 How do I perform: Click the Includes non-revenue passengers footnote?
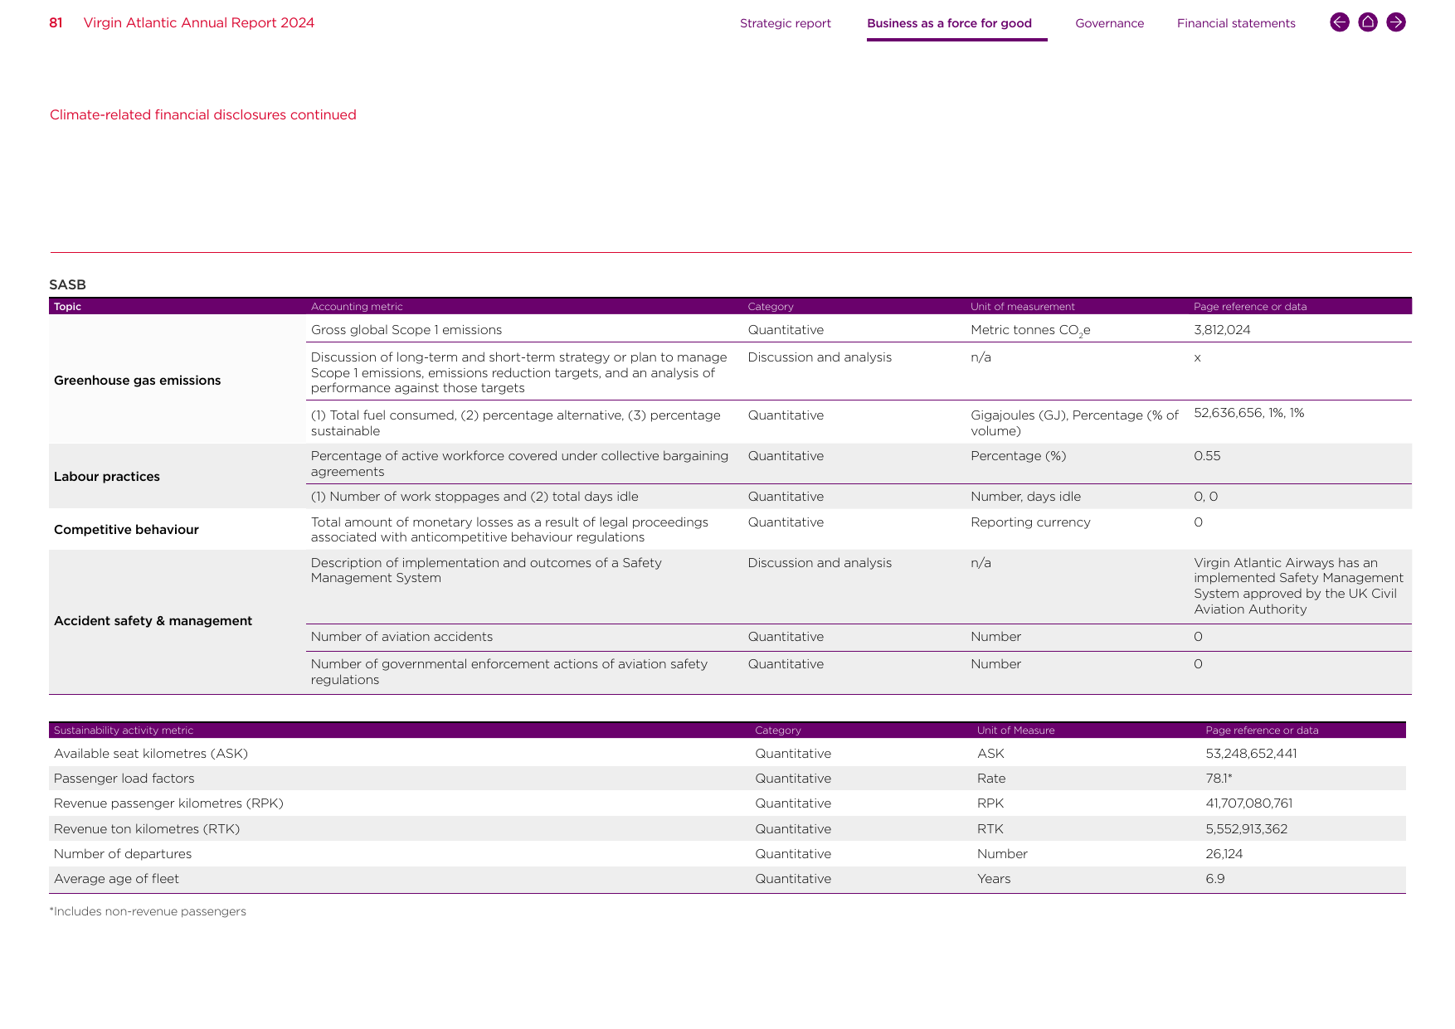(148, 911)
